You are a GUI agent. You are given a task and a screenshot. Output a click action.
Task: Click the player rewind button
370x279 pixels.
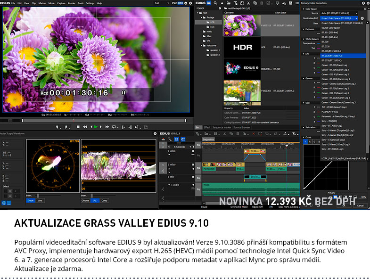[85, 127]
